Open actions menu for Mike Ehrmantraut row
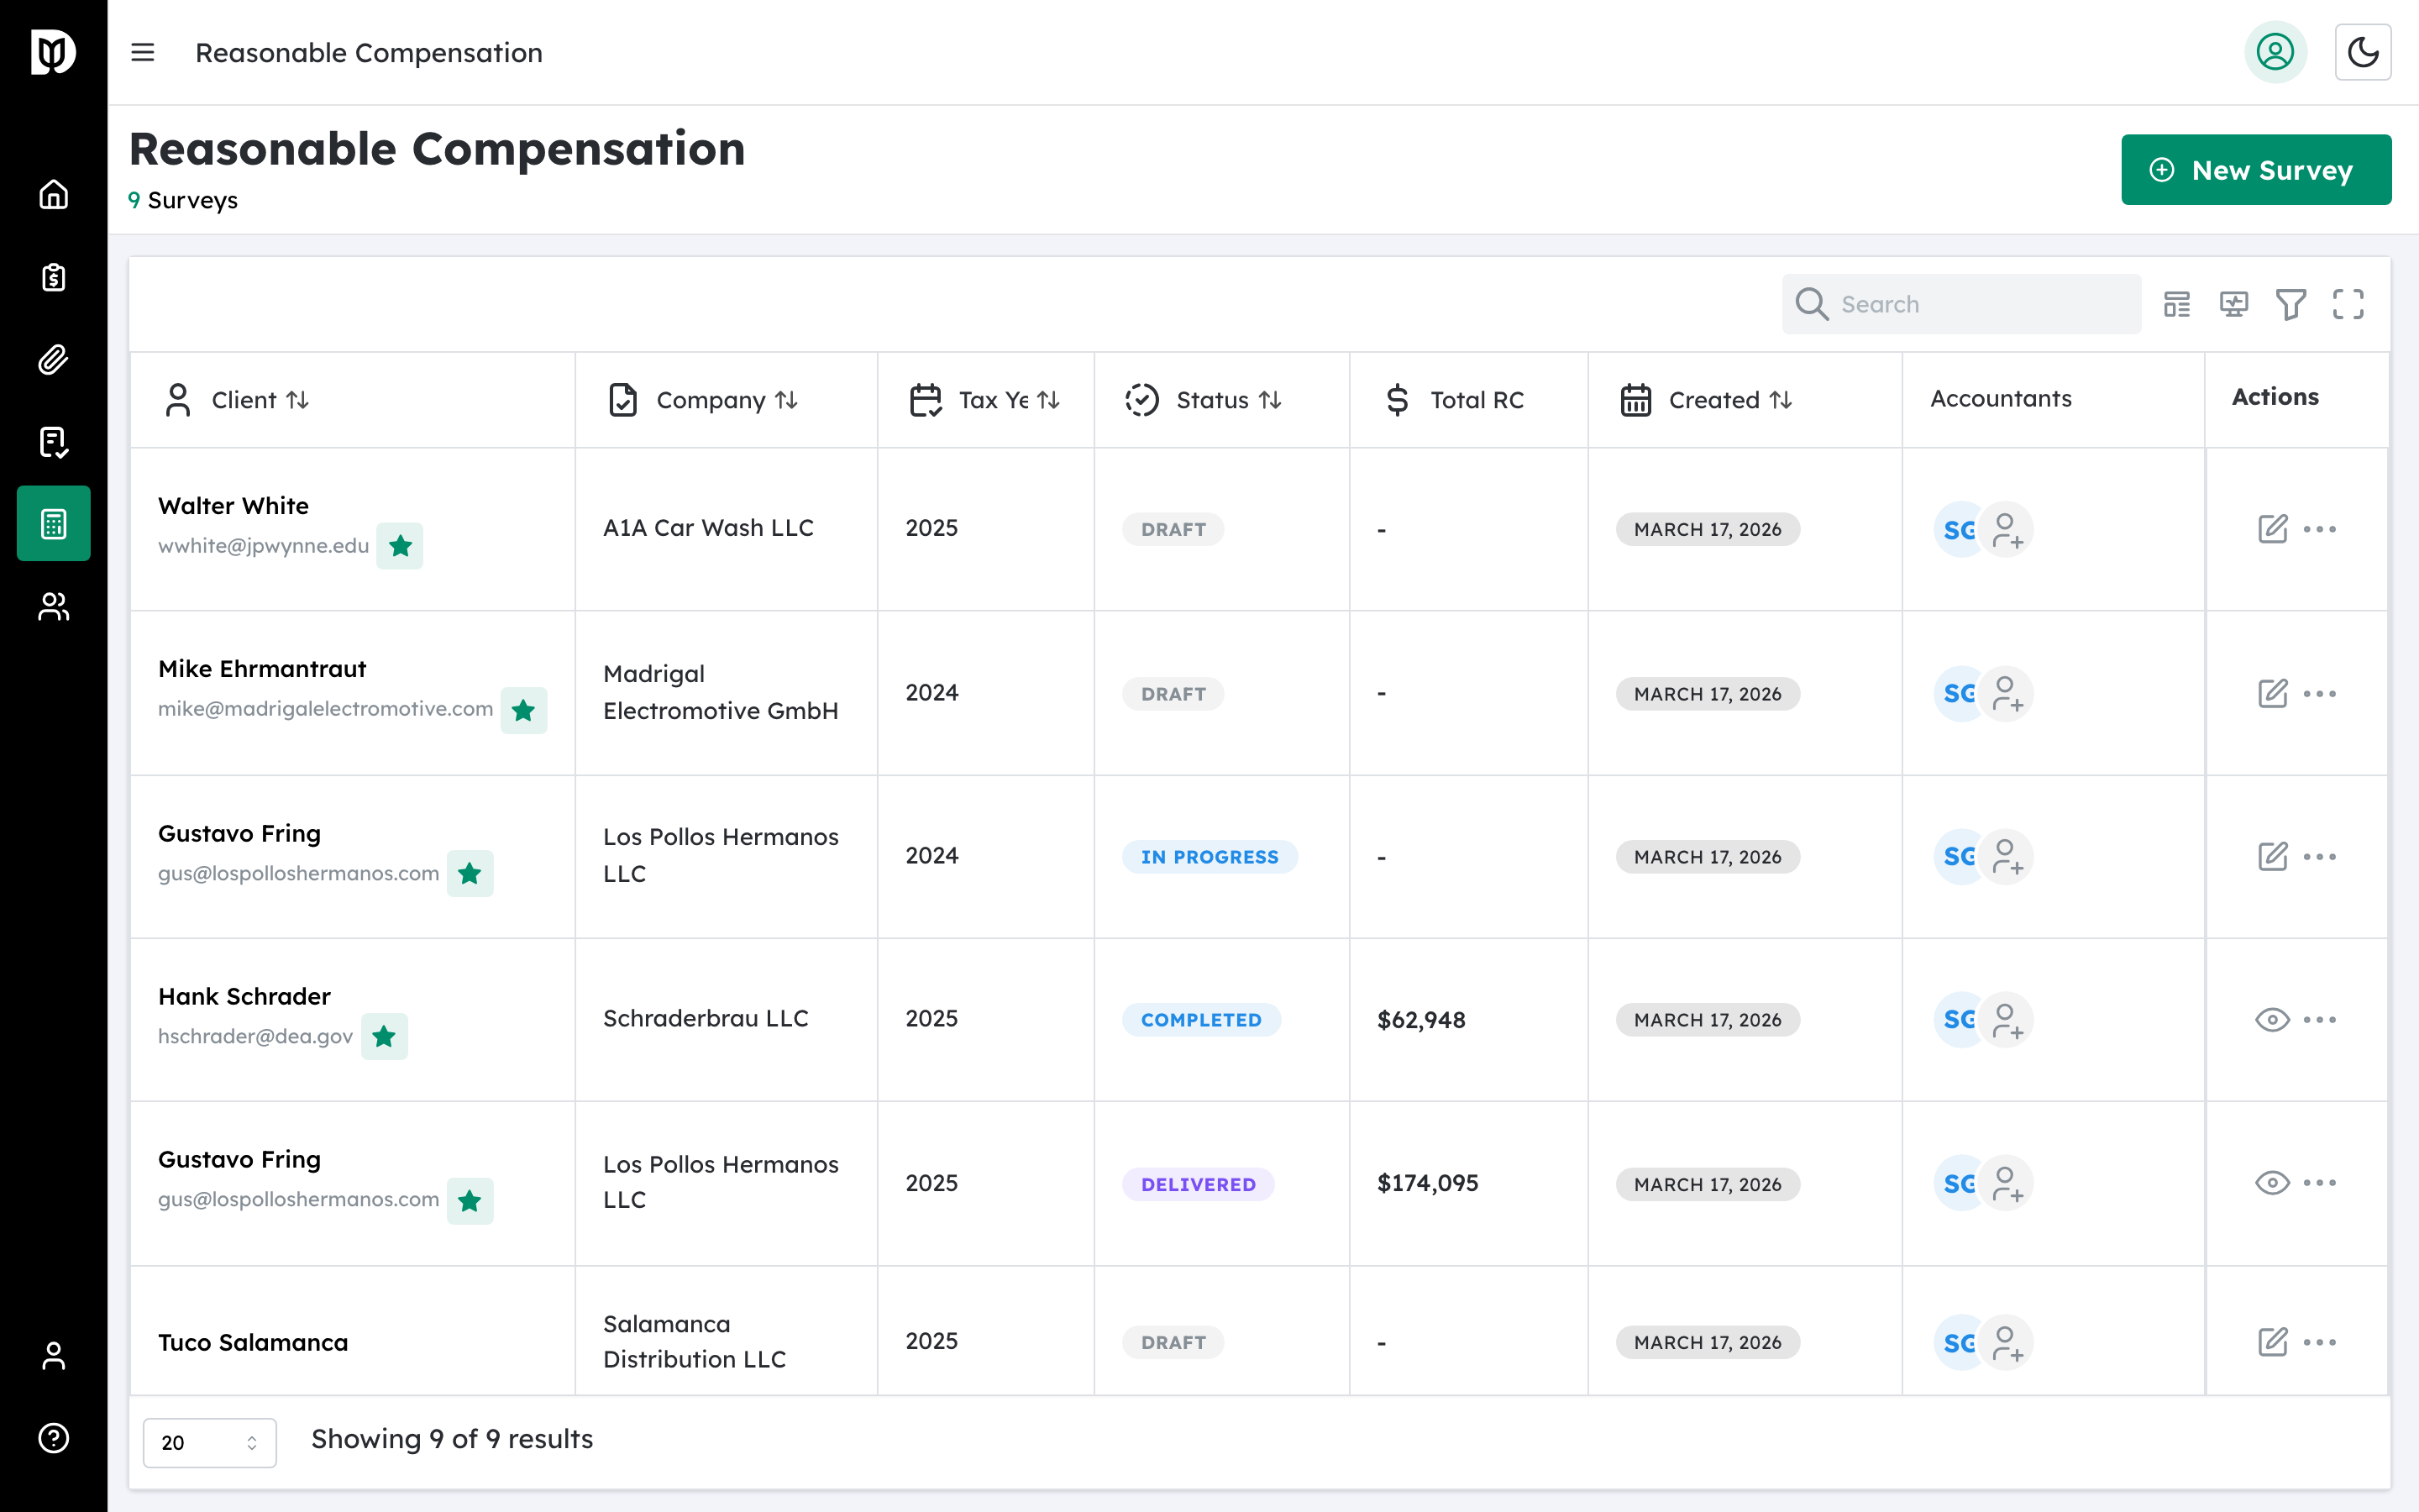Screen dimensions: 2419x1512 click(x=2321, y=693)
